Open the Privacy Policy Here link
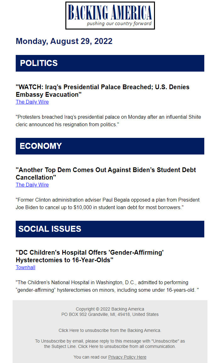This screenshot has width=220, height=363. (x=127, y=357)
